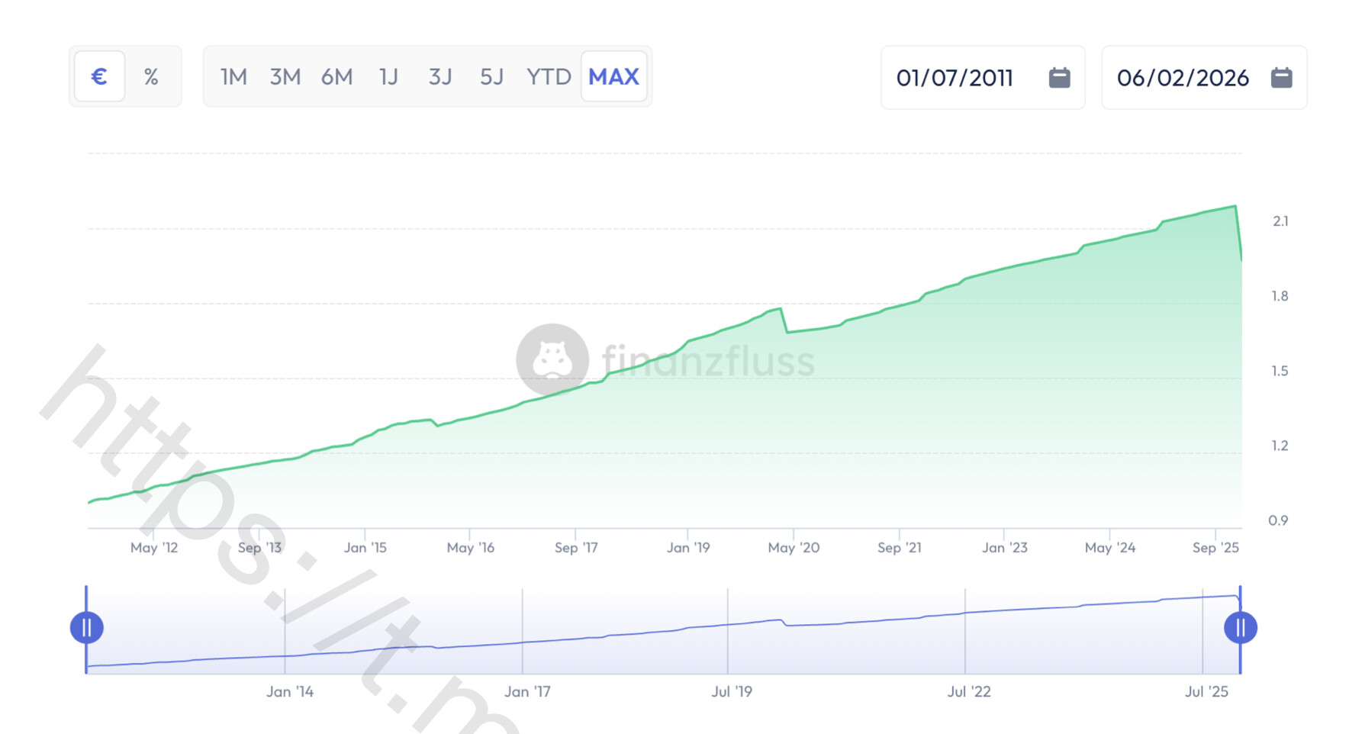Open the start date calendar icon

coord(1059,78)
